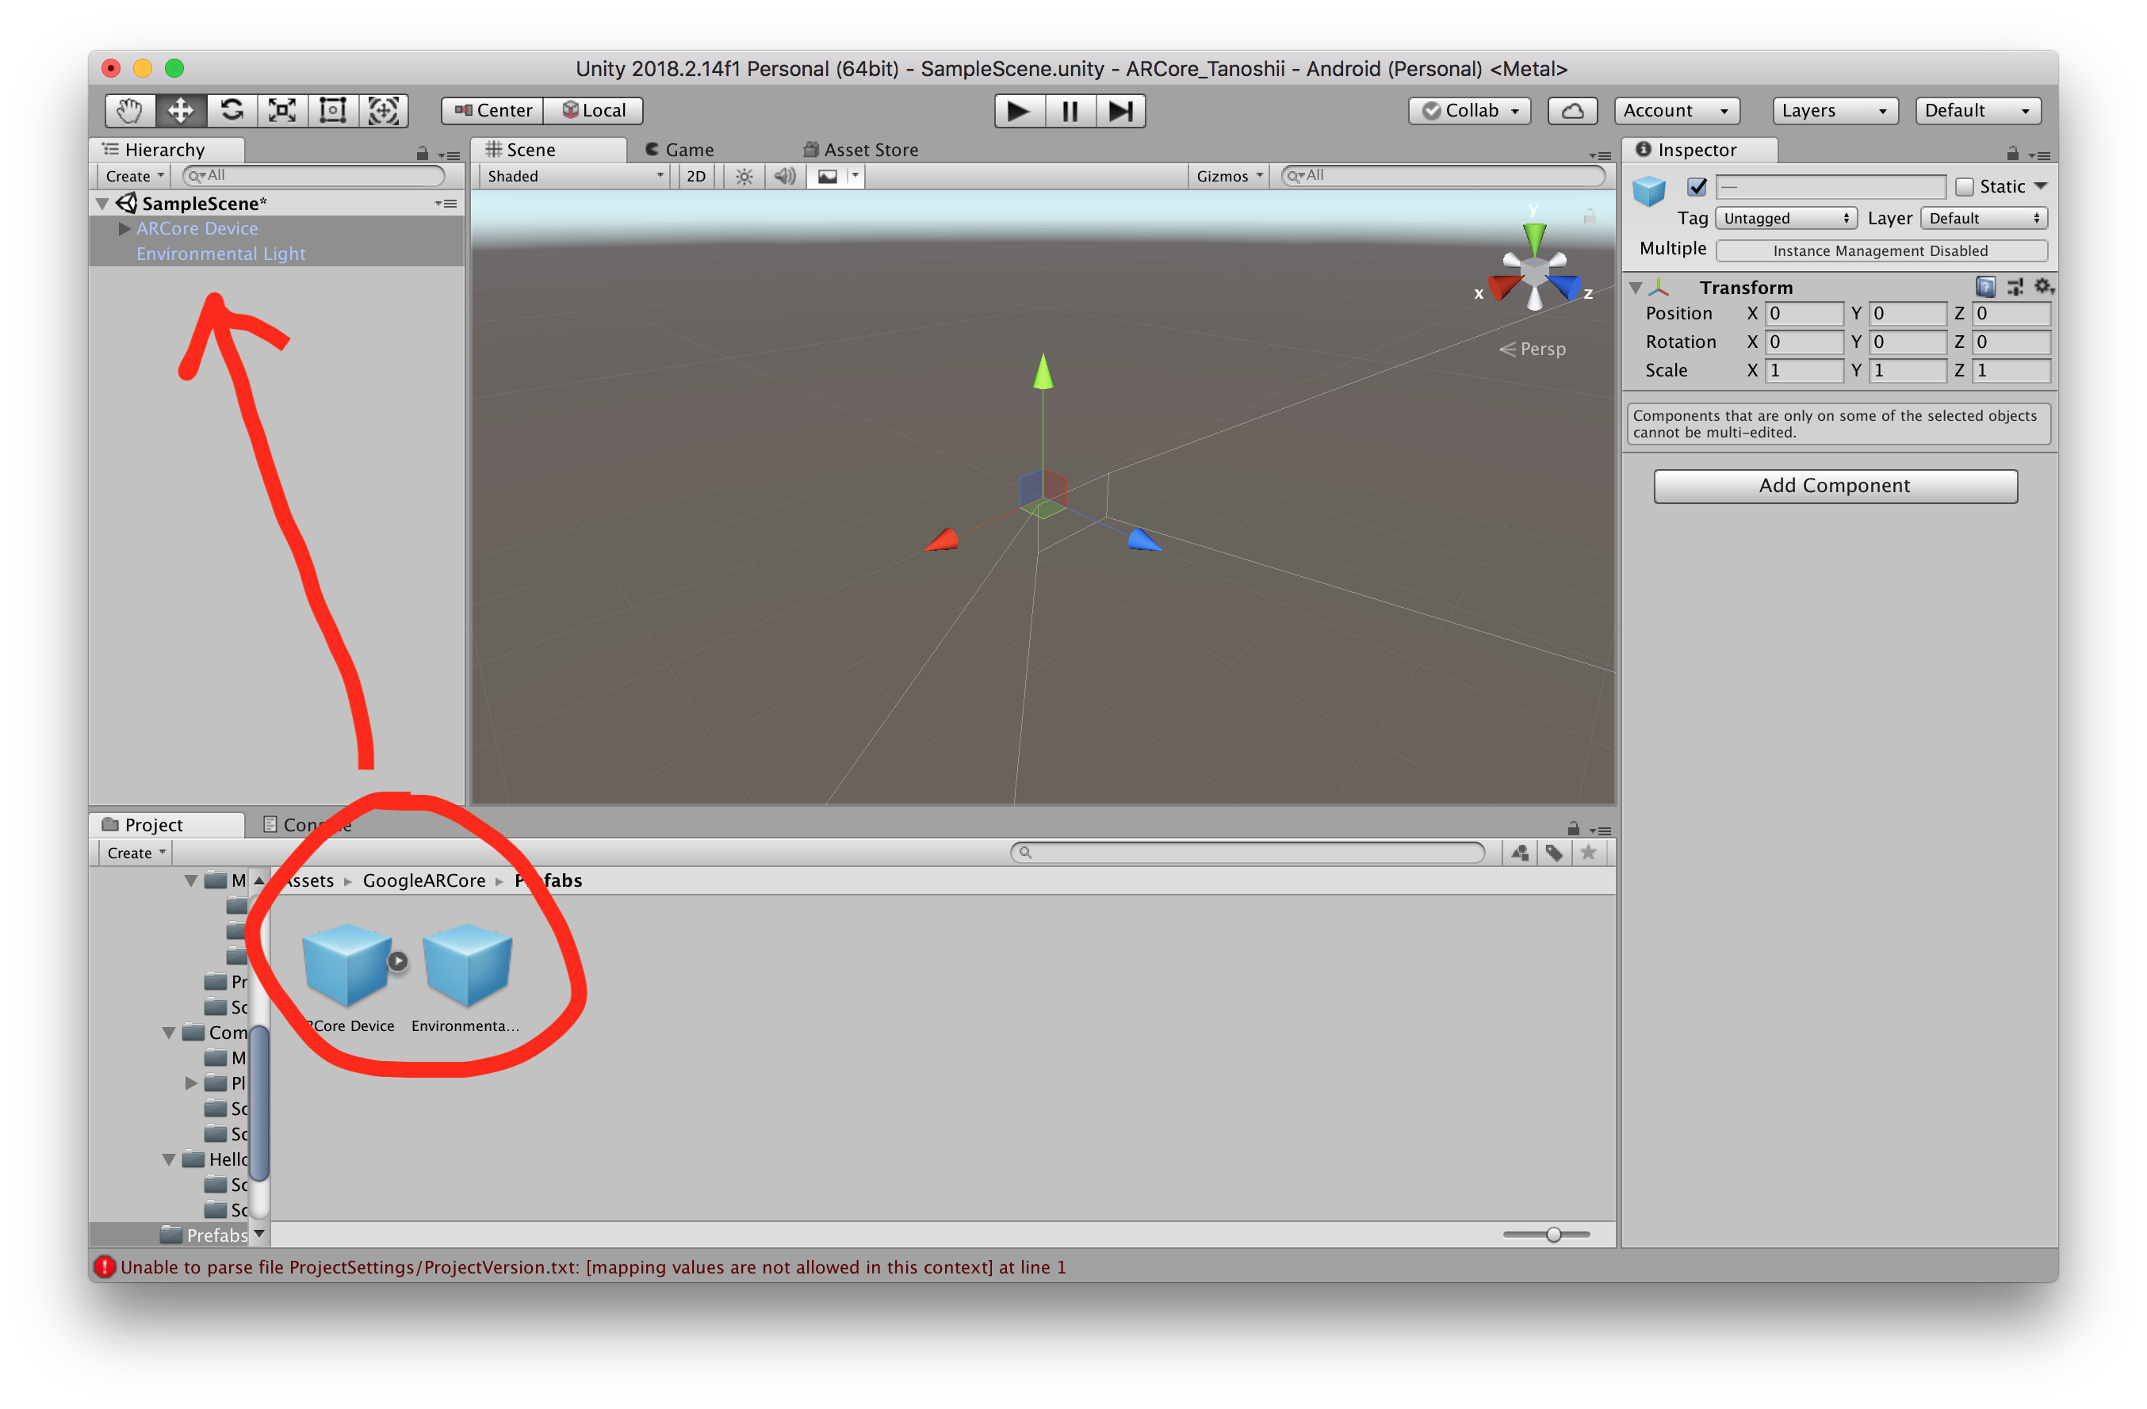This screenshot has height=1409, width=2147.
Task: Click the Step forward button
Action: (x=1120, y=111)
